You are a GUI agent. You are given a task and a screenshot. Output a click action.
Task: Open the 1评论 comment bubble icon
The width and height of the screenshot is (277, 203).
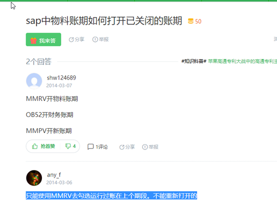(90, 146)
